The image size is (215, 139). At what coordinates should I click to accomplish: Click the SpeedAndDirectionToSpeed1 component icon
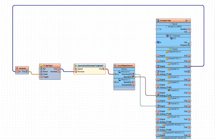(x=76, y=65)
